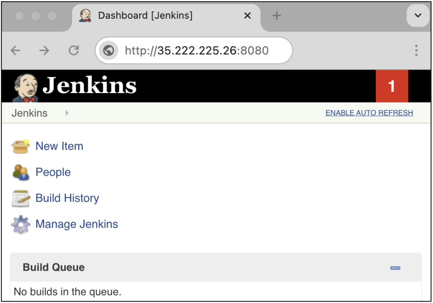Click ENABLE AUTO REFRESH link

pos(369,113)
